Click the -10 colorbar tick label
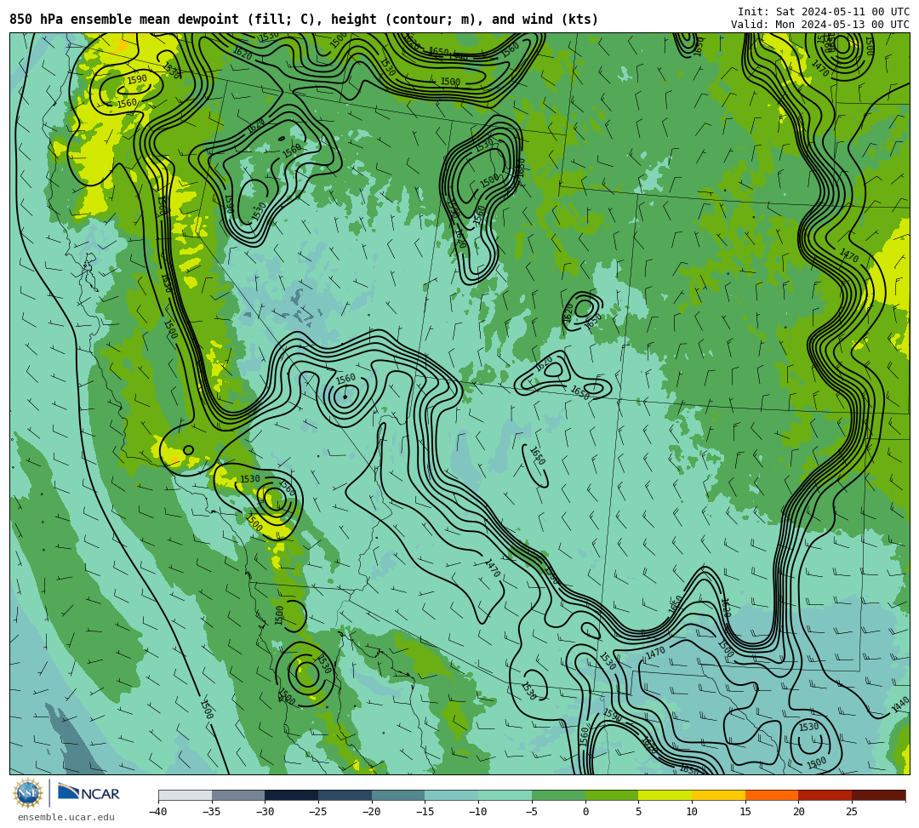The width and height of the screenshot is (919, 828). coord(478,812)
